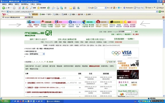Image resolution: width=165 pixels, height=103 pixels.
Task: Close the current tab with red X
Action: pos(163,17)
